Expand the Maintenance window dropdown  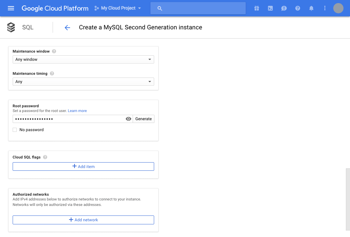83,59
